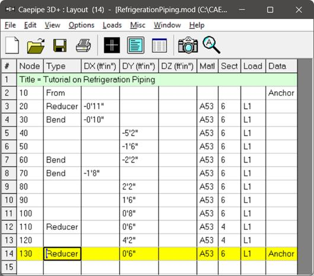Screen dimensions: 314x276
Task: Click the New file toolbar icon
Action: [12, 46]
